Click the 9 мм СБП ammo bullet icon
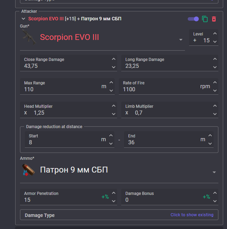 29,170
